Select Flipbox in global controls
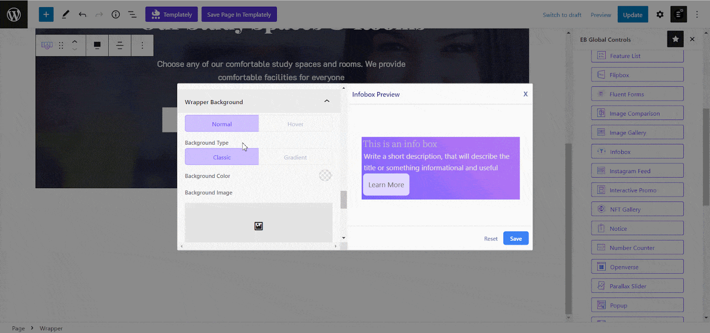This screenshot has height=333, width=710. pyautogui.click(x=637, y=75)
